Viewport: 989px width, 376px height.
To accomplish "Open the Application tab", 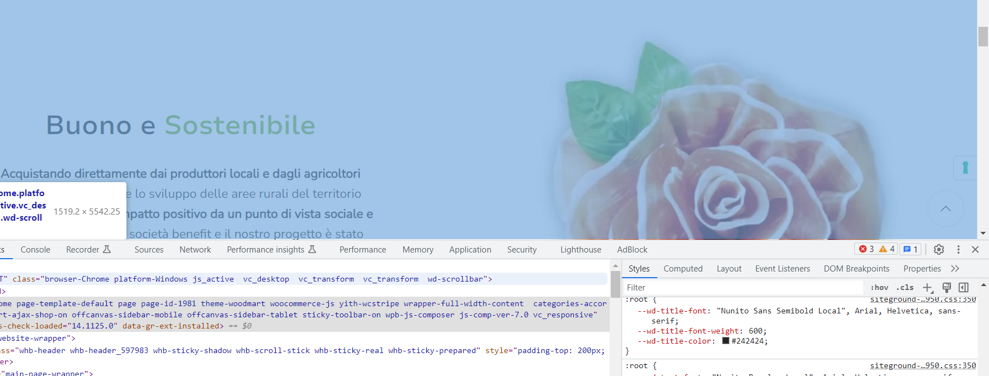I will (x=470, y=250).
